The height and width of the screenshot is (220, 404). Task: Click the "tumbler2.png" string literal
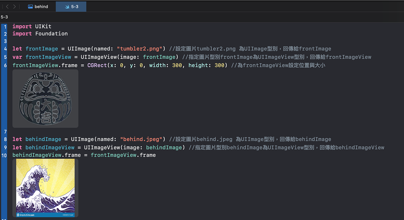(x=139, y=49)
